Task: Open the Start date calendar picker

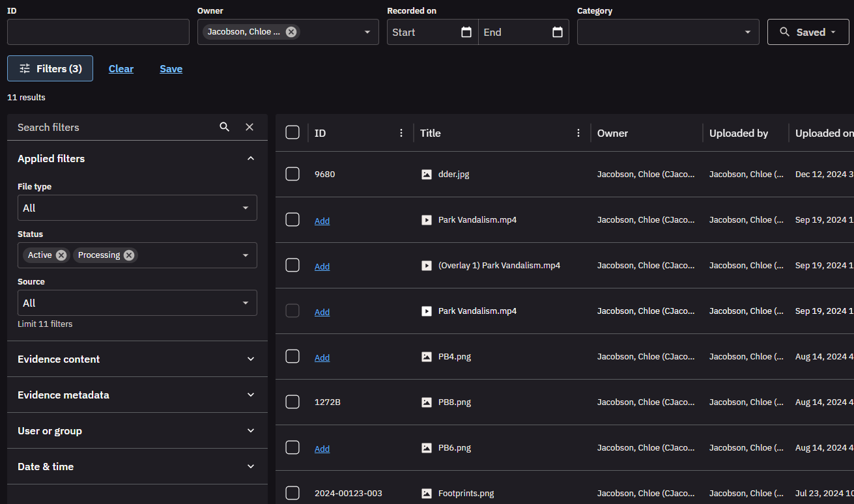Action: click(466, 32)
